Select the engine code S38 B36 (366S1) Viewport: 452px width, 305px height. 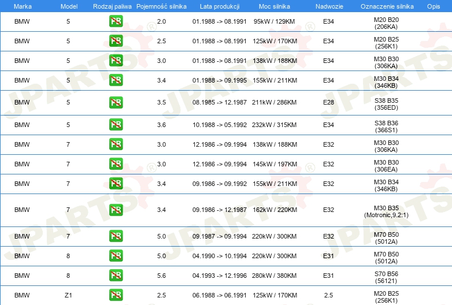point(386,127)
